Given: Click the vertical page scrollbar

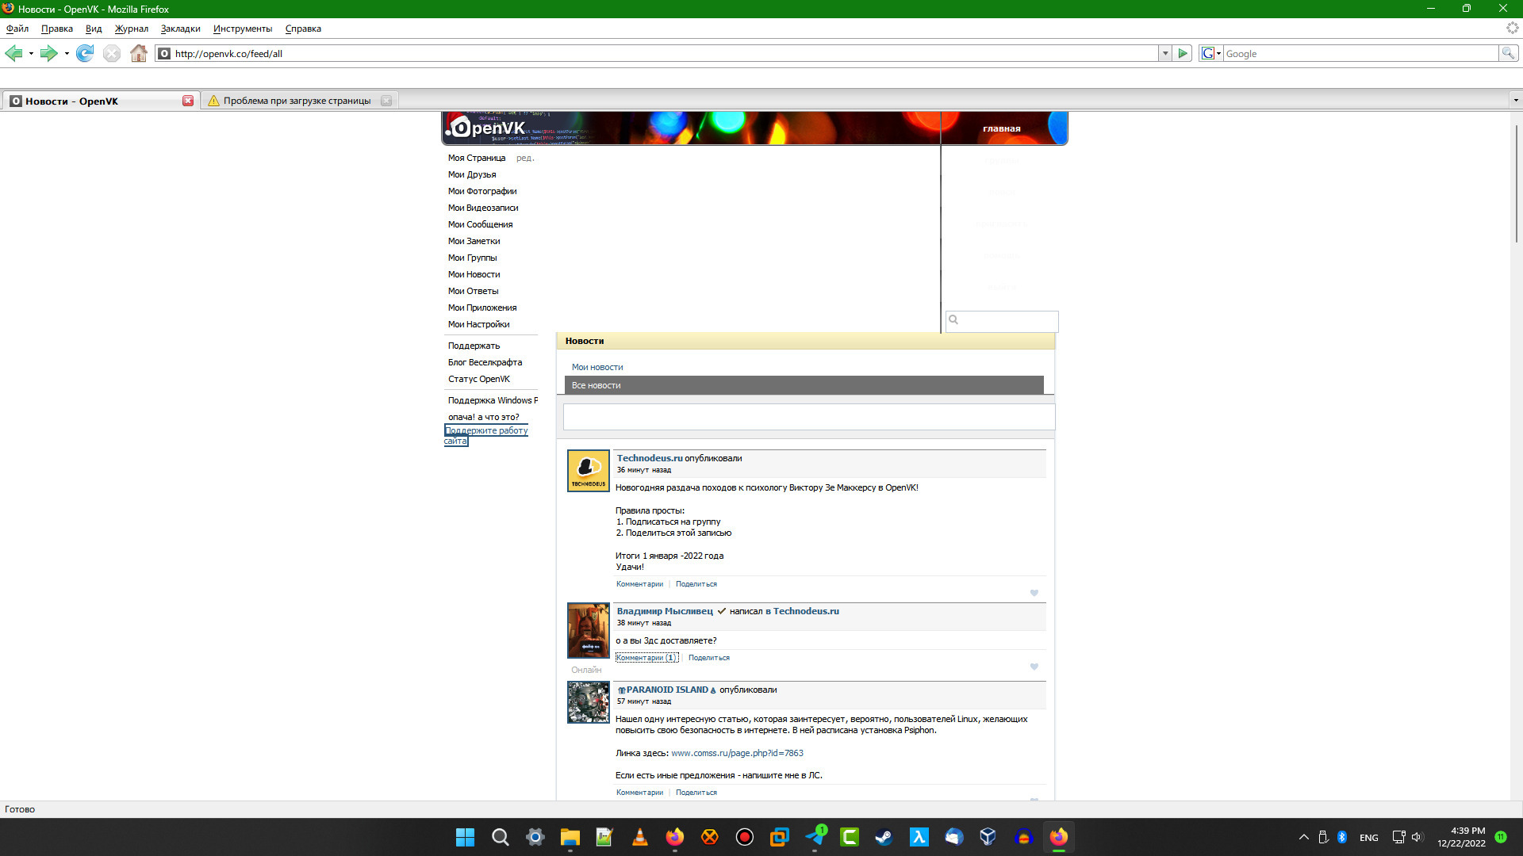Looking at the screenshot, I should [1516, 184].
